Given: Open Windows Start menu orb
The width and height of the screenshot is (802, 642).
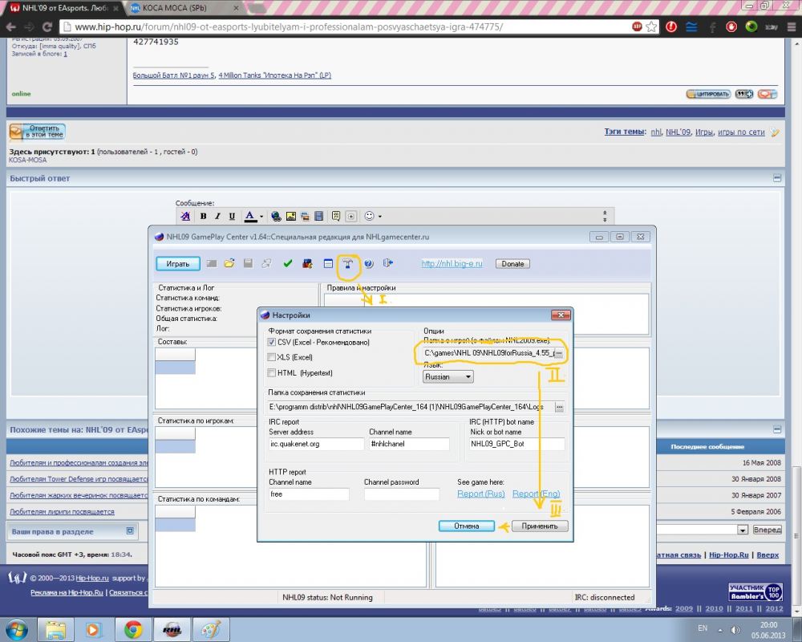Looking at the screenshot, I should click(17, 629).
